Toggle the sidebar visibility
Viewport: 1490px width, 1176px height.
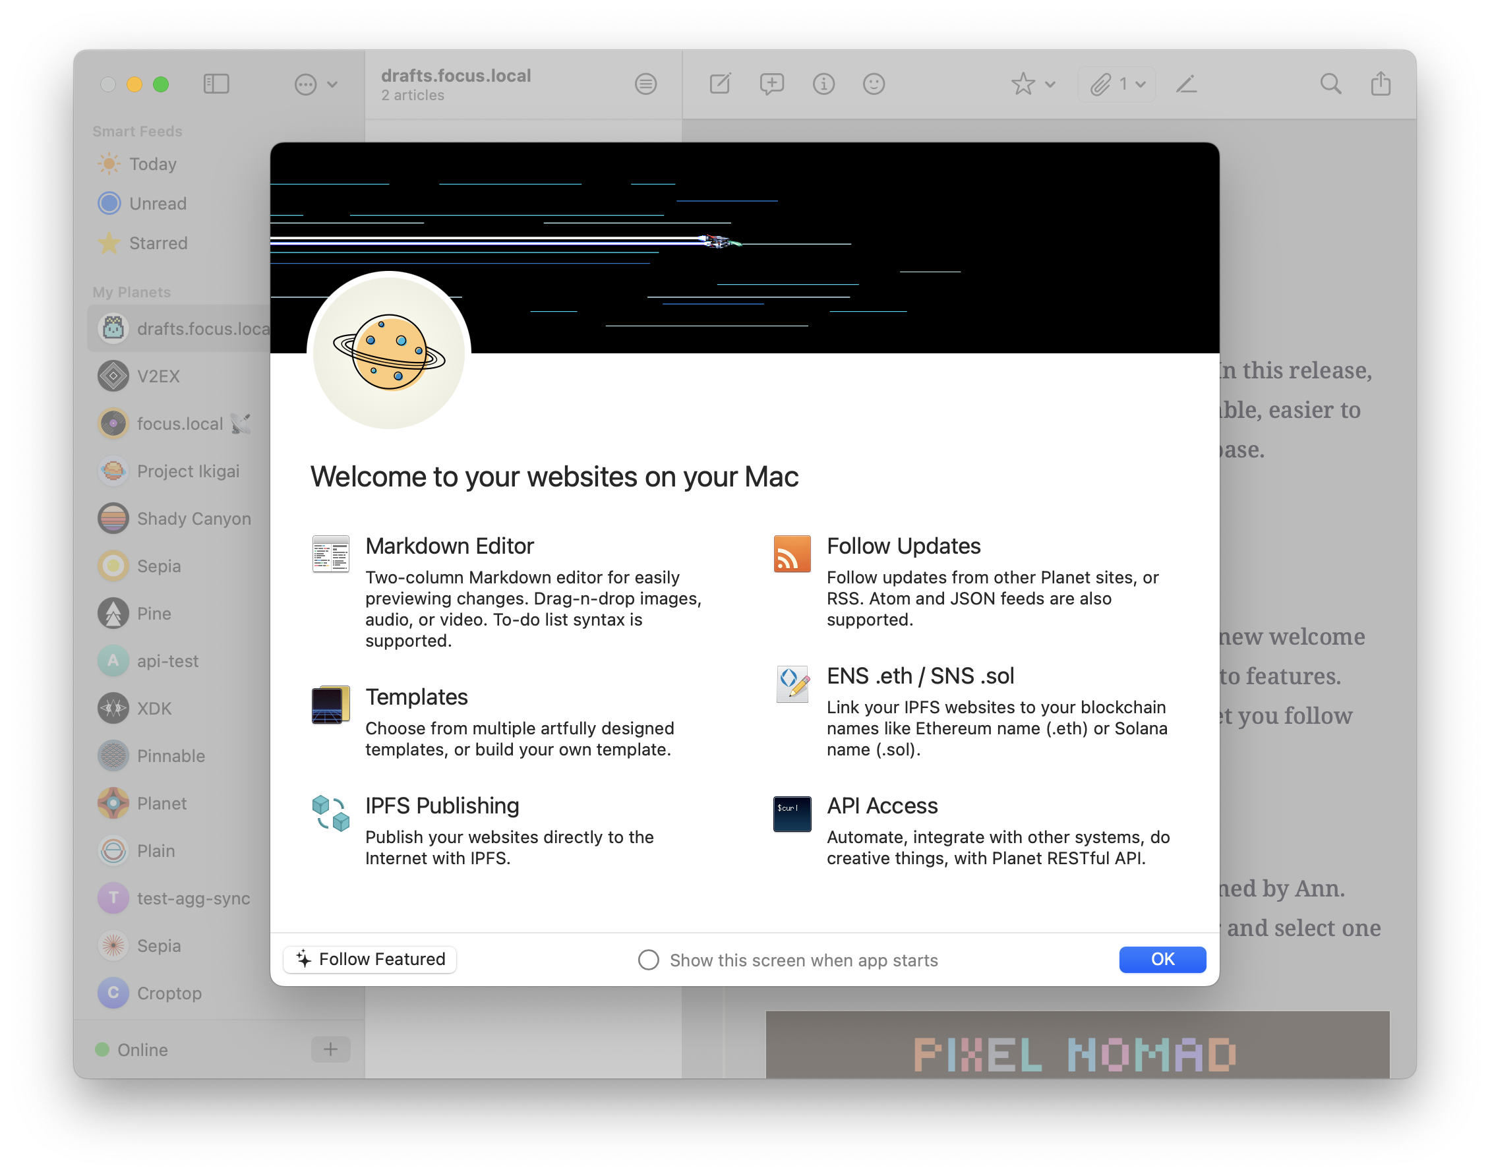(x=216, y=84)
